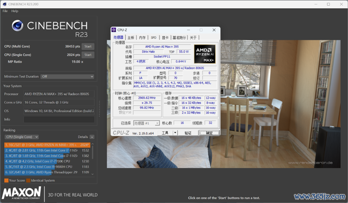Minimize the CPU-Z window
This screenshot has width=348, height=203.
[x=188, y=30]
